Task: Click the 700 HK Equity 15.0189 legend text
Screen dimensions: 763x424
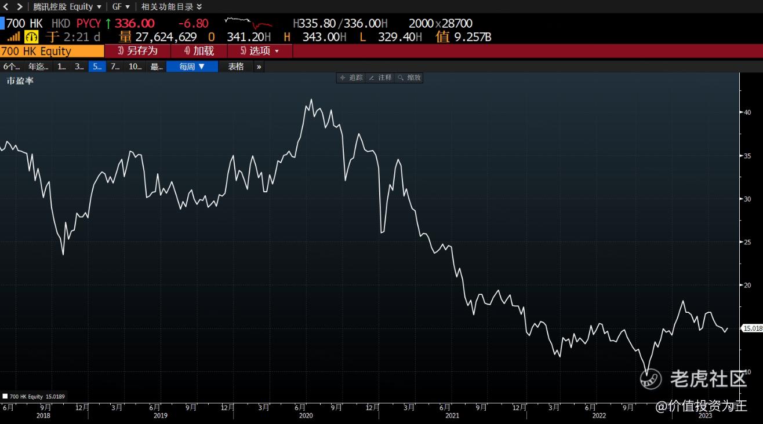Action: [37, 397]
